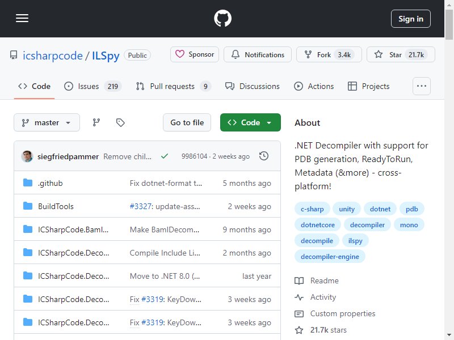Screen dimensions: 454x340
Task: Open siegfriedpammer's avatar
Action: pyautogui.click(x=27, y=156)
